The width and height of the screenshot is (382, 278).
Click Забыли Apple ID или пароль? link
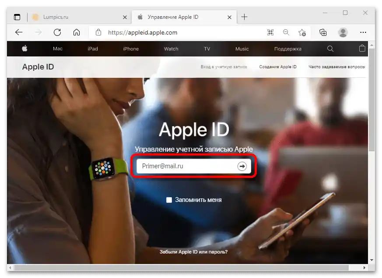tap(194, 252)
